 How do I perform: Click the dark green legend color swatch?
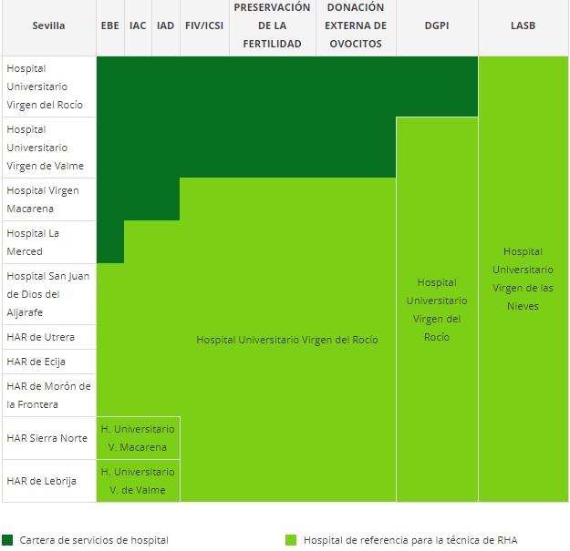click(x=8, y=540)
